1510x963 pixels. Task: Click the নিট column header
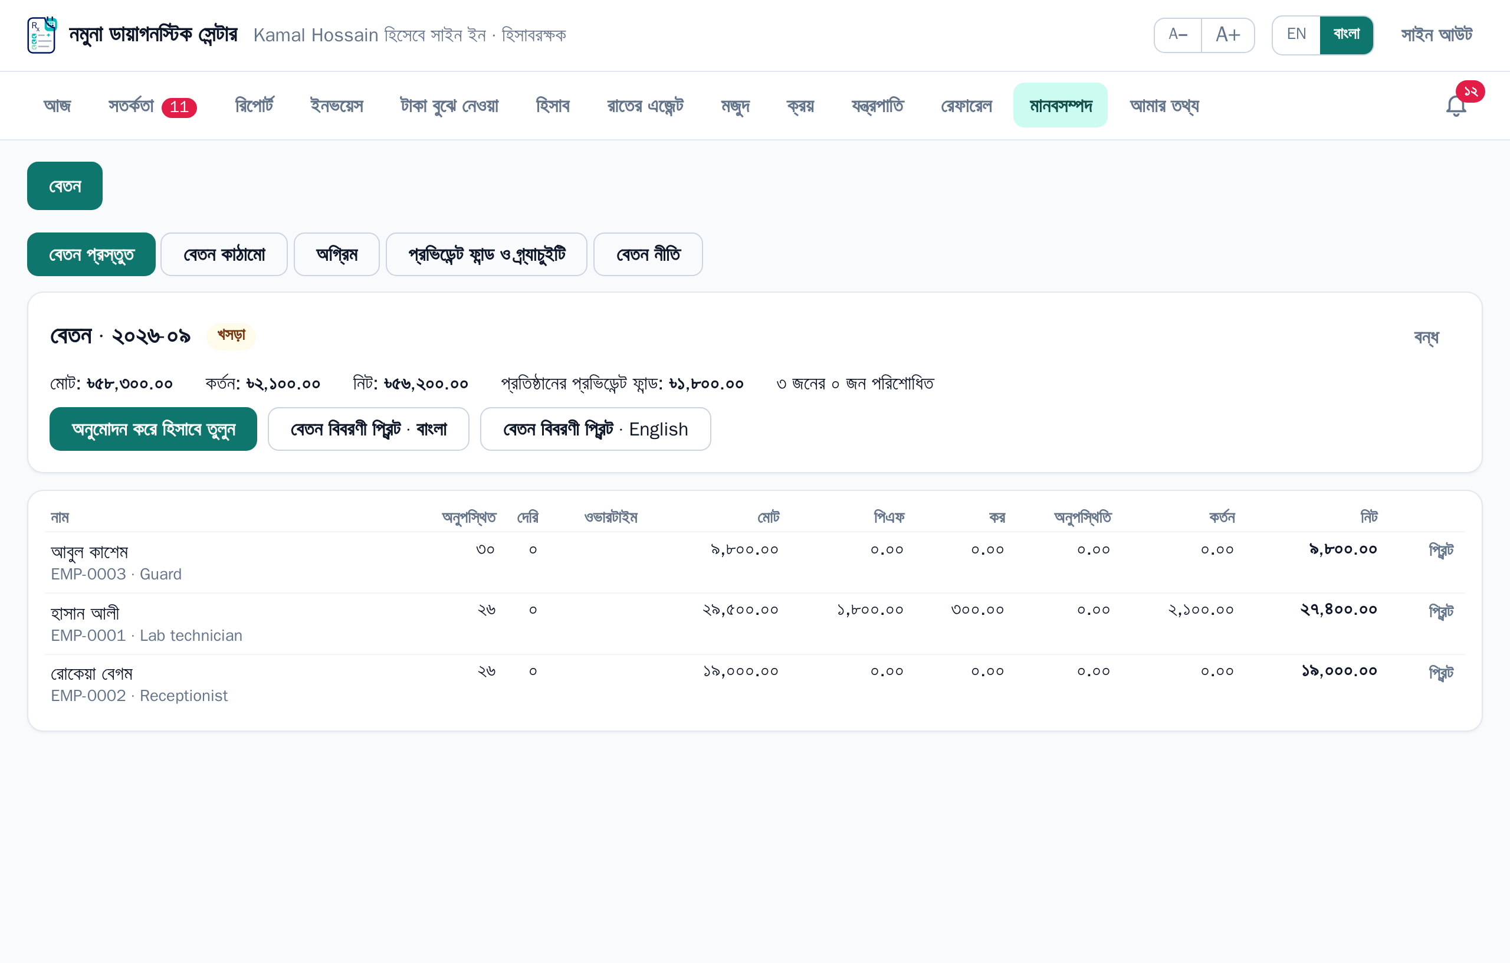click(x=1369, y=517)
